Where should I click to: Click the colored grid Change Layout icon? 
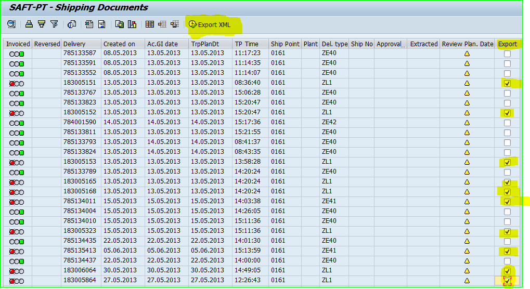click(150, 24)
